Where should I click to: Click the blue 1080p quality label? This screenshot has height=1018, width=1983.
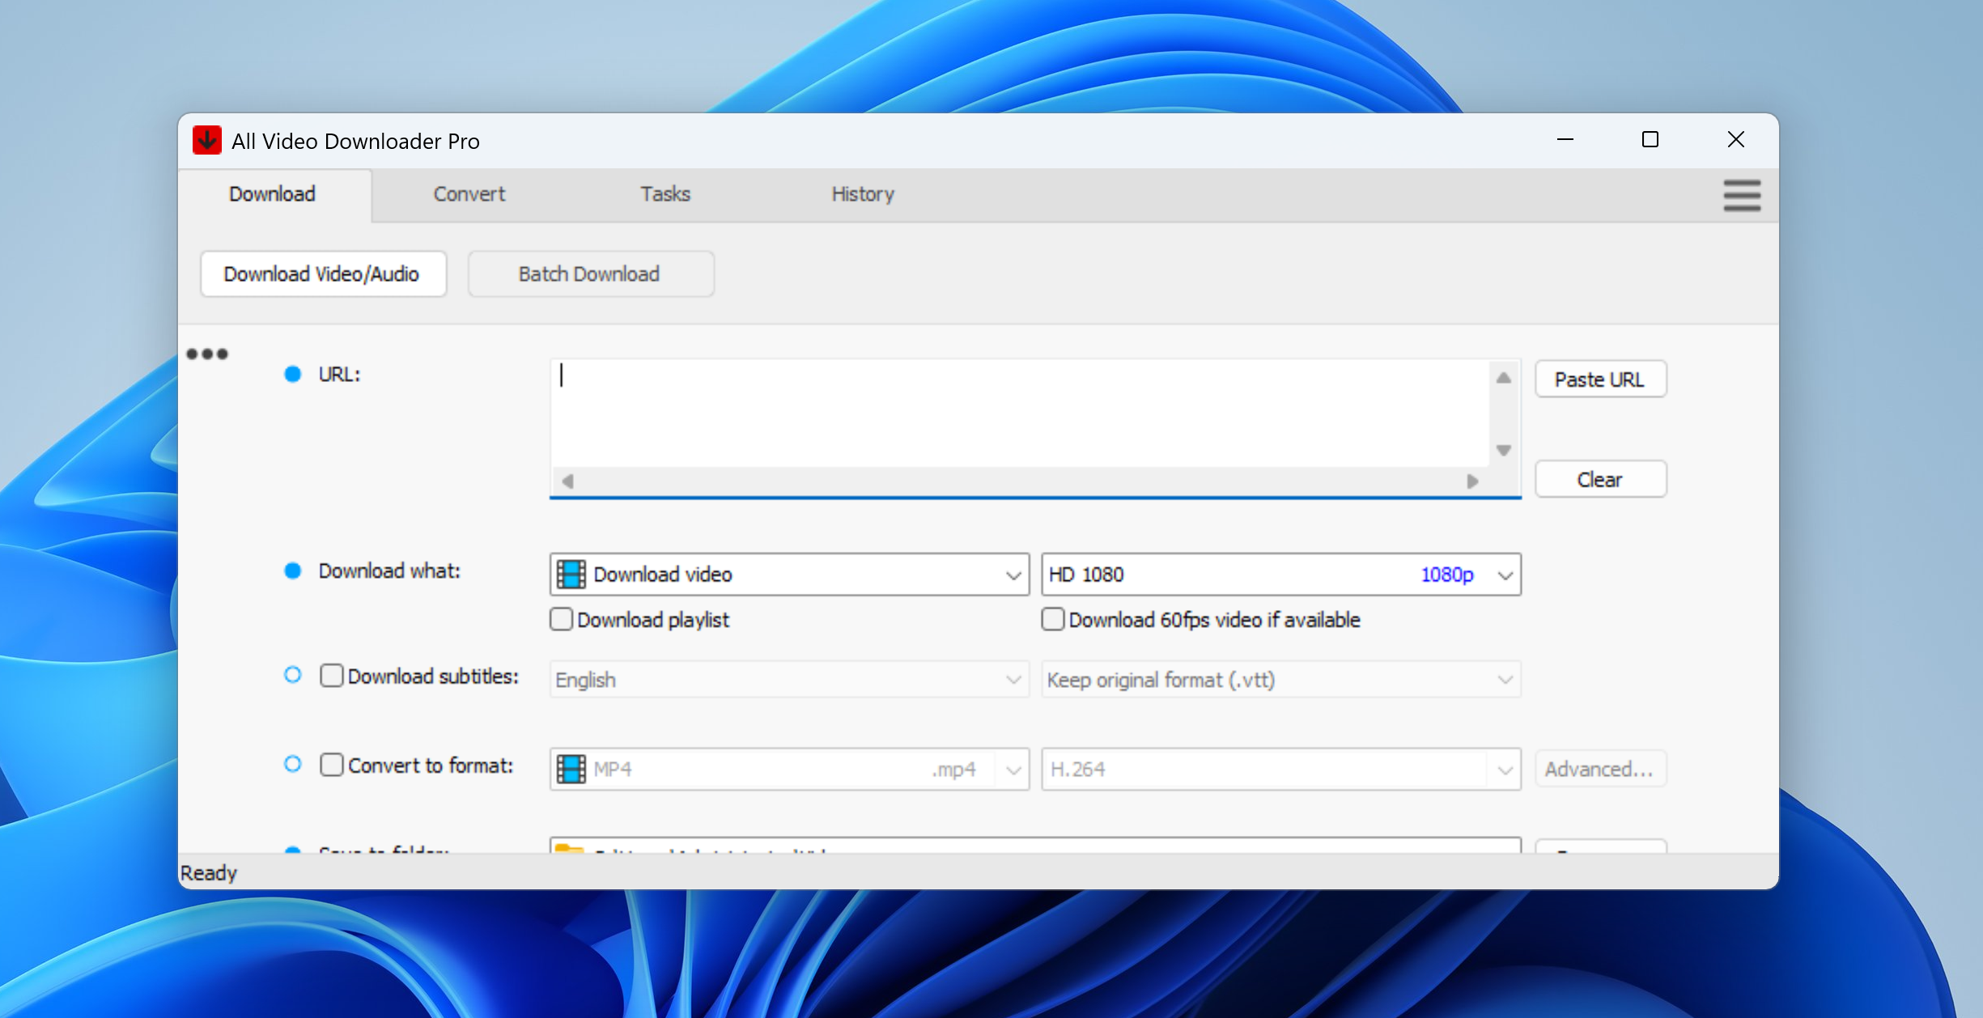click(x=1446, y=575)
